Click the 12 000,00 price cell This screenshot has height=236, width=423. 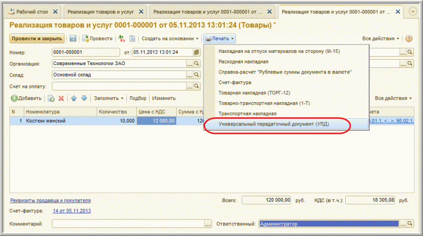[x=157, y=121]
